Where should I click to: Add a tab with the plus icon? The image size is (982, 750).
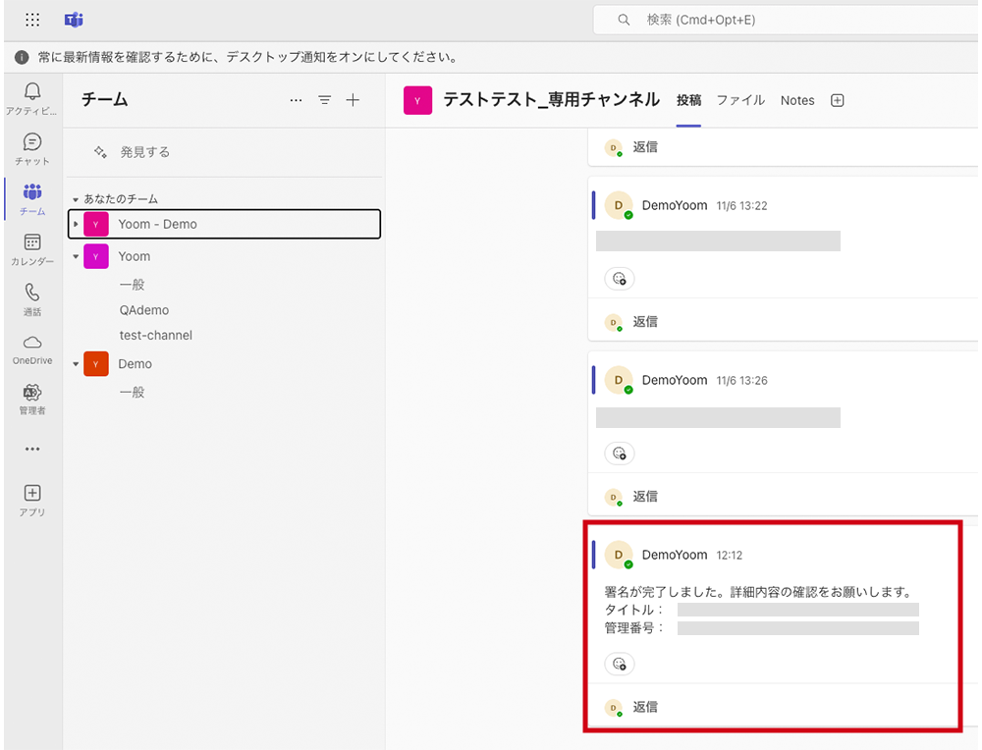point(838,101)
